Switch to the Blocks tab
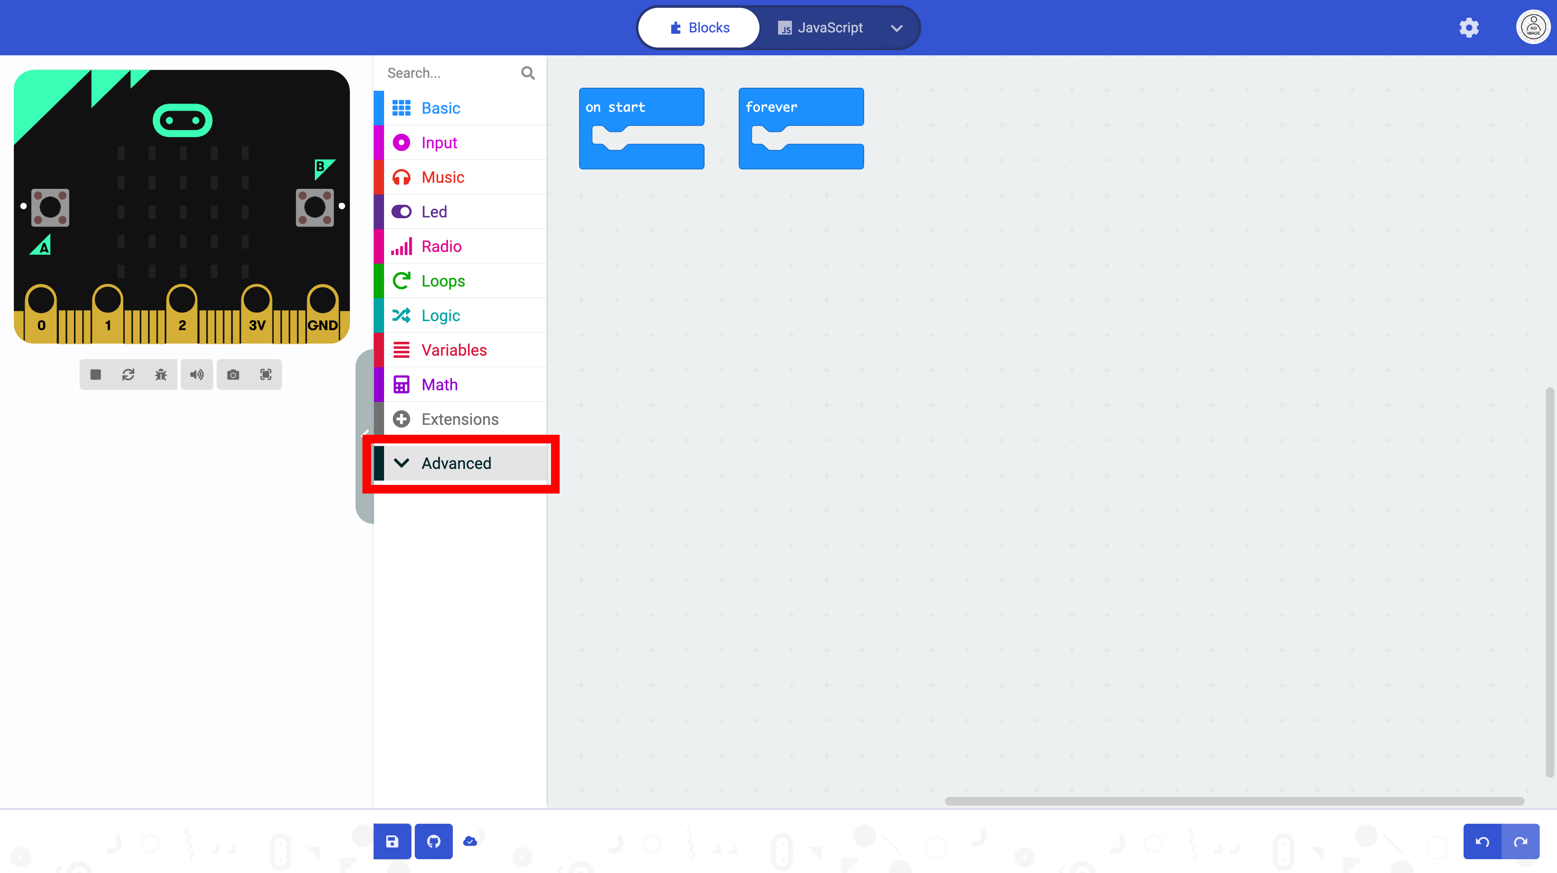This screenshot has height=873, width=1557. point(699,28)
